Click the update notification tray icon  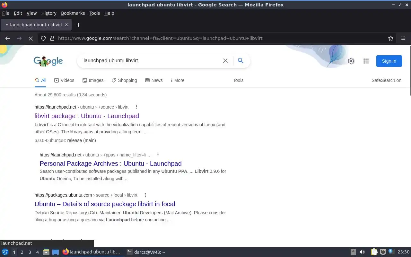pyautogui.click(x=391, y=252)
